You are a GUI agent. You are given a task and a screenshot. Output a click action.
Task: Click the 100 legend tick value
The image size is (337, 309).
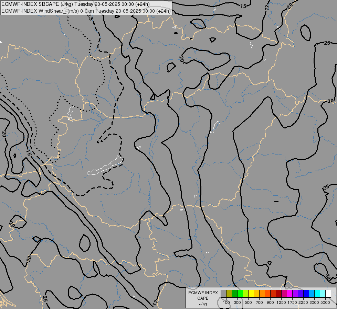click(226, 302)
